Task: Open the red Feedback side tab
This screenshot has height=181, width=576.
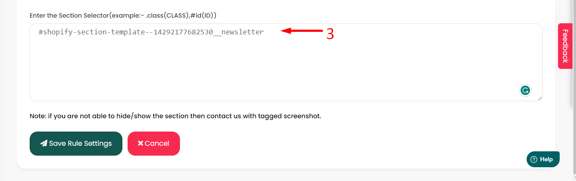Action: tap(565, 46)
